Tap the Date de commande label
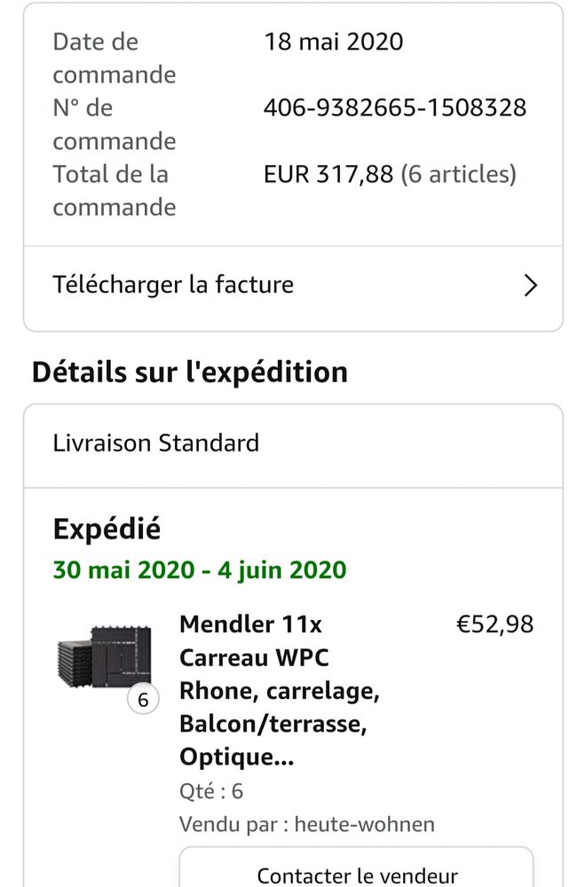 click(114, 58)
